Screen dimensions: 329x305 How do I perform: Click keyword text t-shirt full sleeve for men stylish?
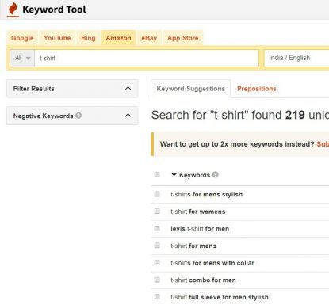point(220,297)
